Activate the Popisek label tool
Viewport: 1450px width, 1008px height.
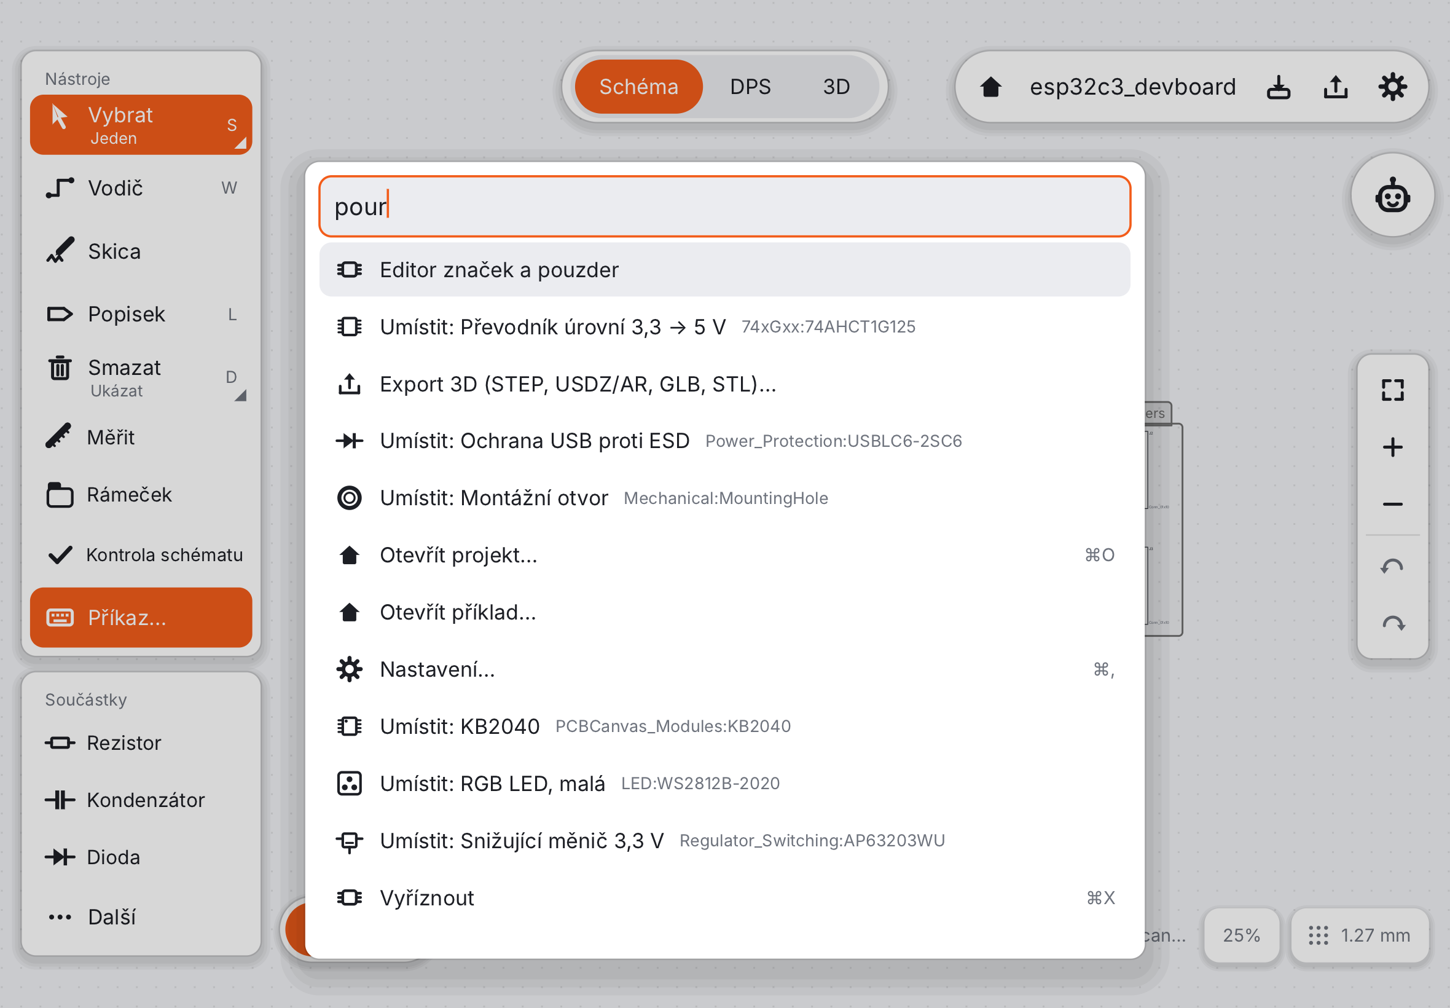pyautogui.click(x=141, y=314)
